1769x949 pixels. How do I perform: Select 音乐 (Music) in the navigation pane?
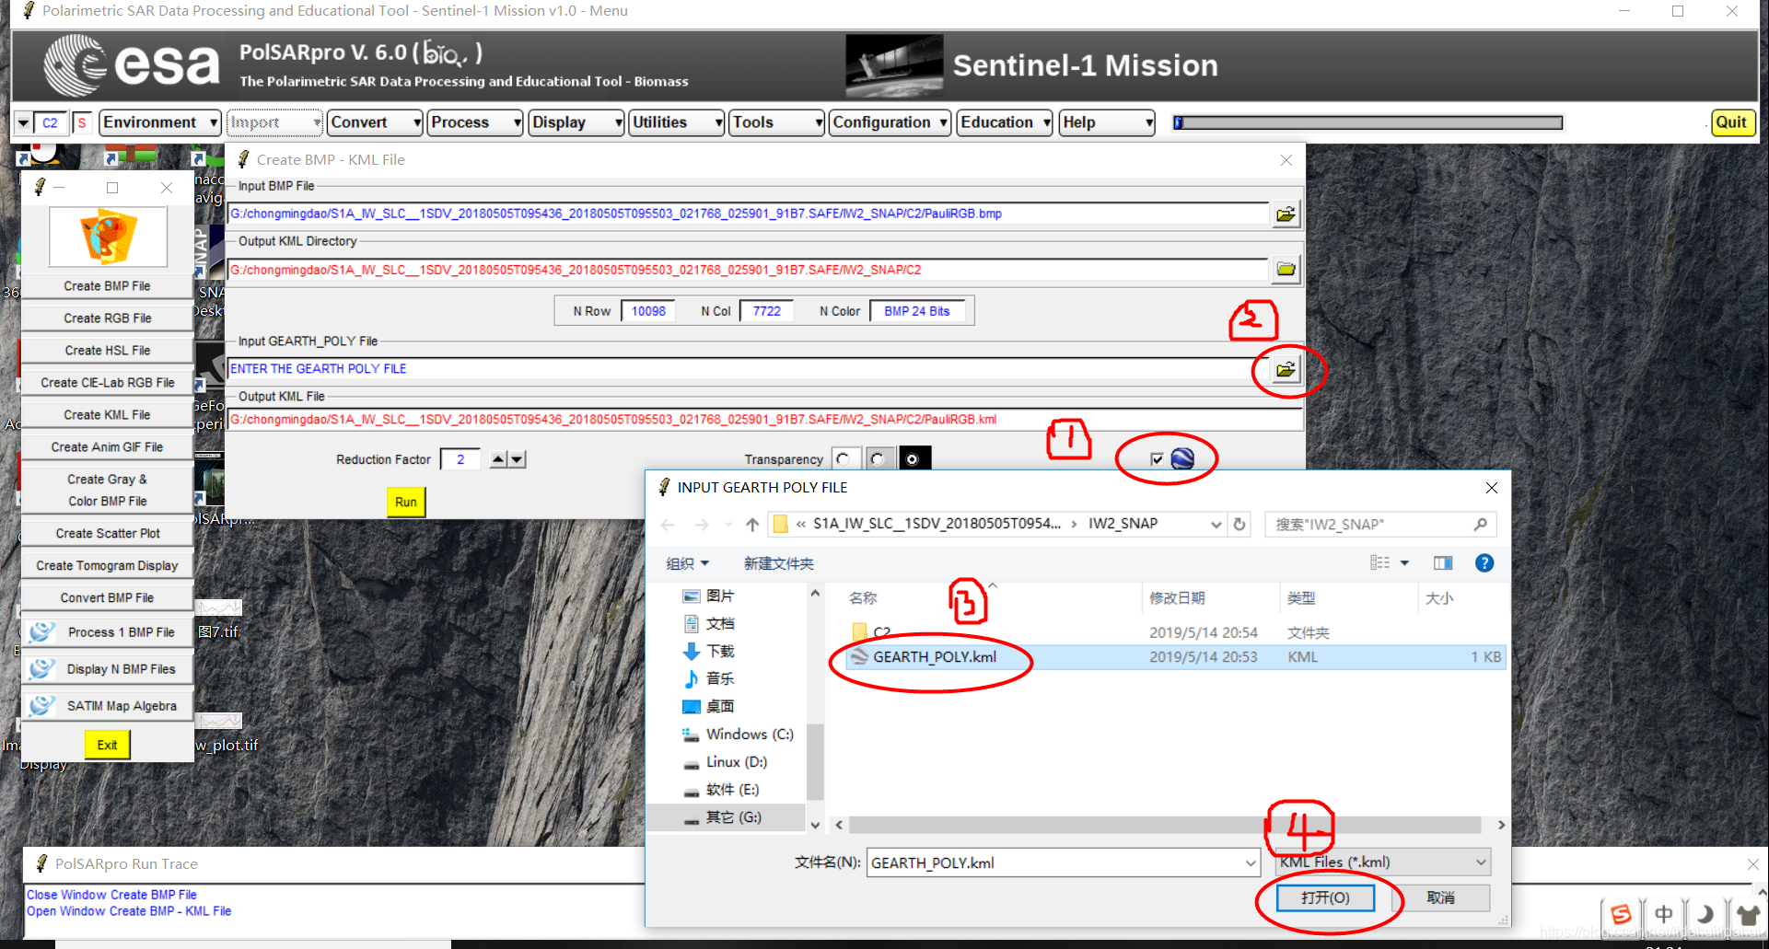click(x=708, y=679)
